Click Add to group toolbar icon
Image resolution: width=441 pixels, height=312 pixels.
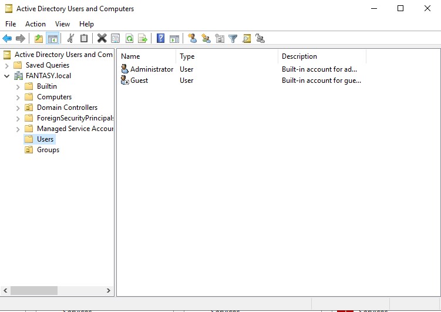pyautogui.click(x=260, y=38)
